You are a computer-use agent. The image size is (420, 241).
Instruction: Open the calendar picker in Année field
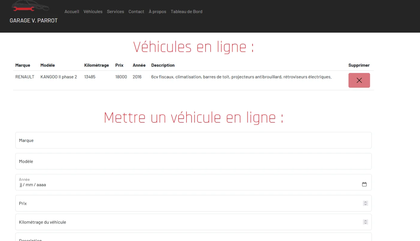coord(364,184)
